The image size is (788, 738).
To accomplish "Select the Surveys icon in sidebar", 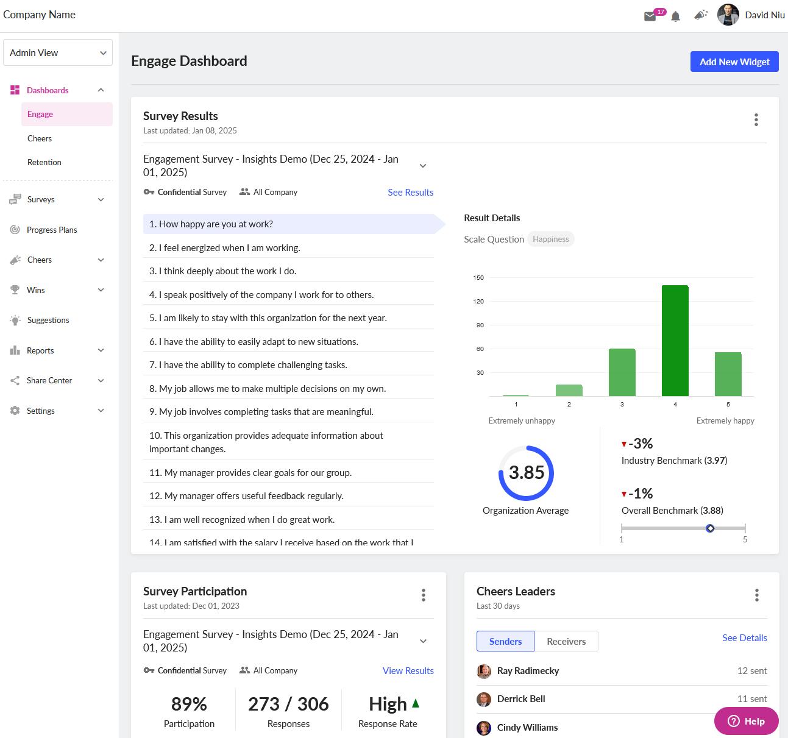I will [14, 199].
